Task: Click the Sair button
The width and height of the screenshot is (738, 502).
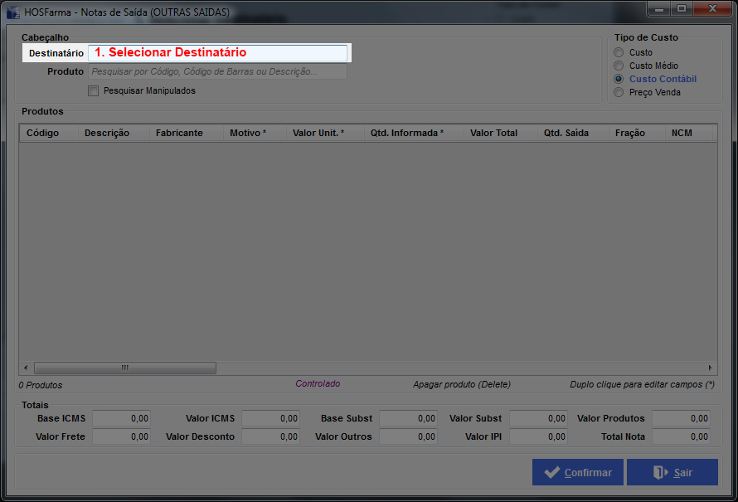Action: pos(672,472)
